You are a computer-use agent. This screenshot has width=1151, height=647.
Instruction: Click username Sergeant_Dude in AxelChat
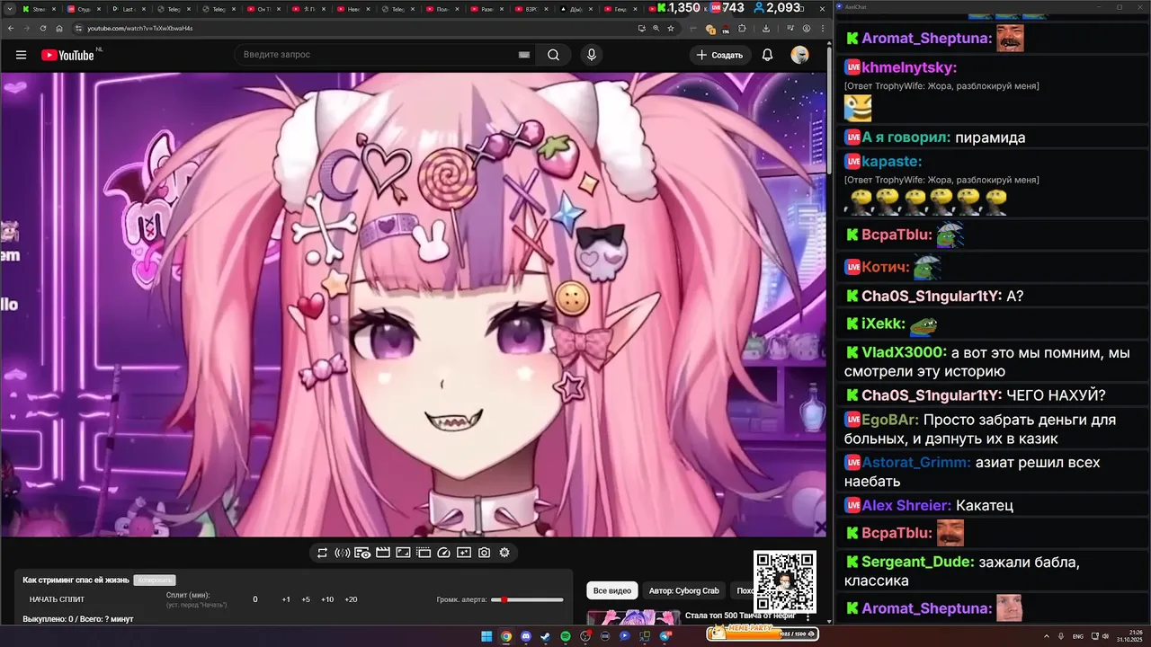point(917,562)
